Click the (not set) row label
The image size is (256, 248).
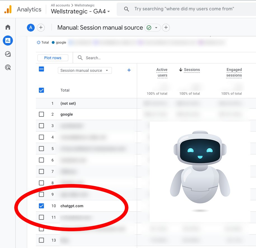(x=68, y=103)
